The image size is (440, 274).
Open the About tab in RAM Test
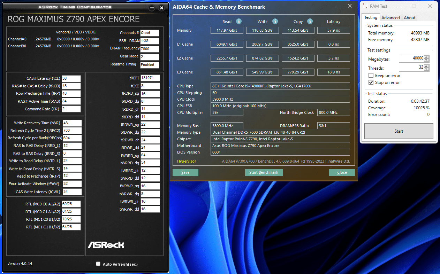(x=410, y=18)
